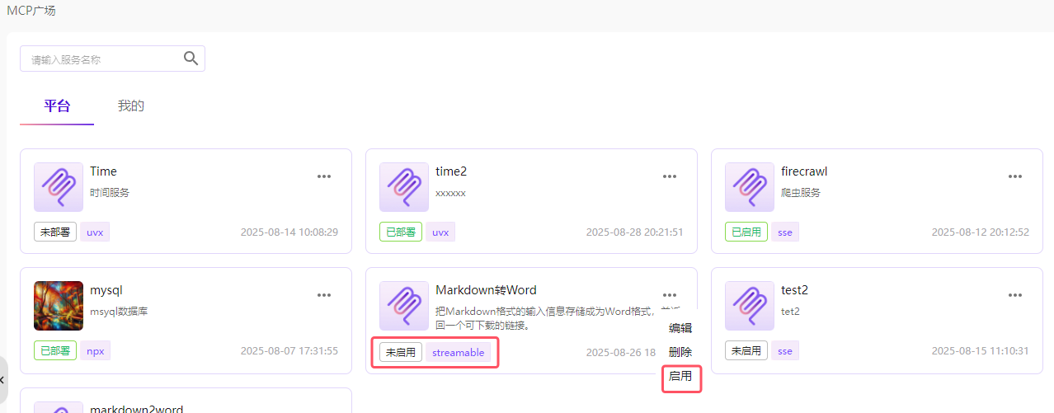Click the test2 card title
The height and width of the screenshot is (413, 1054).
click(x=794, y=290)
